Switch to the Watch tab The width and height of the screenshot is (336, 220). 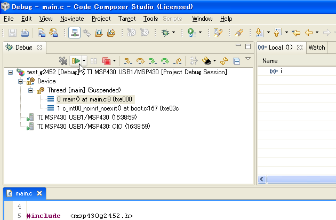point(317,47)
